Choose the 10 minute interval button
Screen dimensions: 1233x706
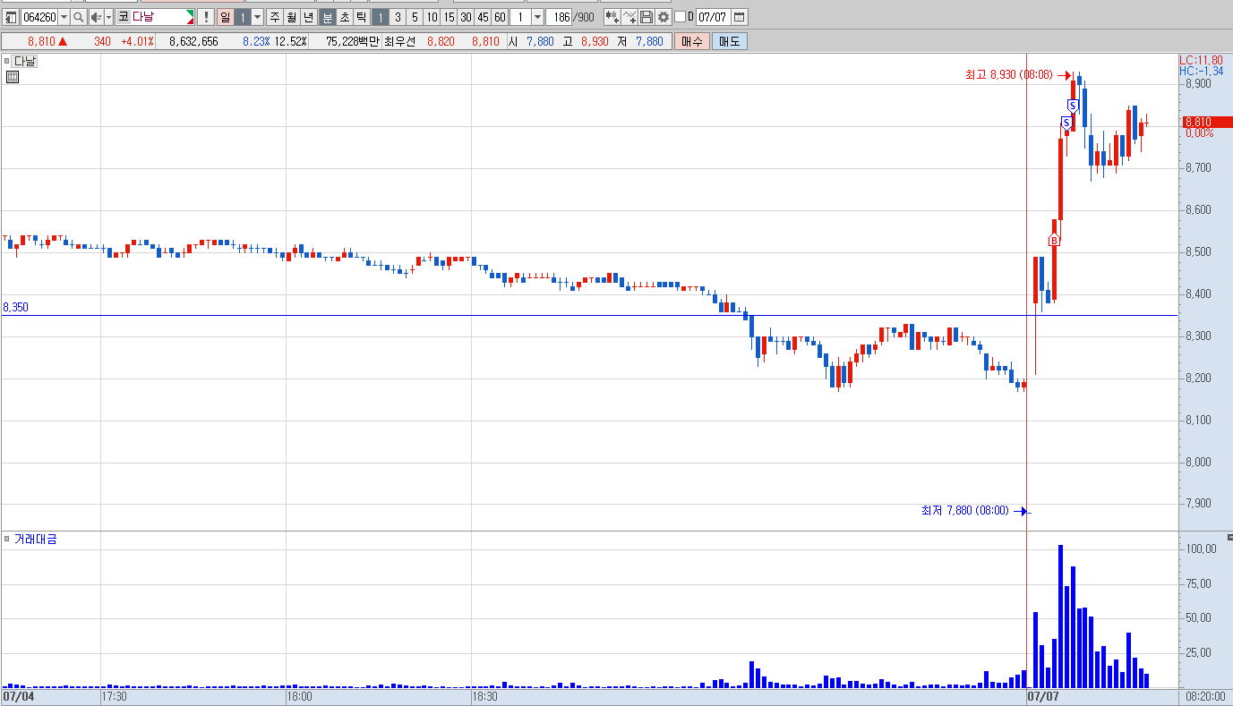(x=432, y=17)
